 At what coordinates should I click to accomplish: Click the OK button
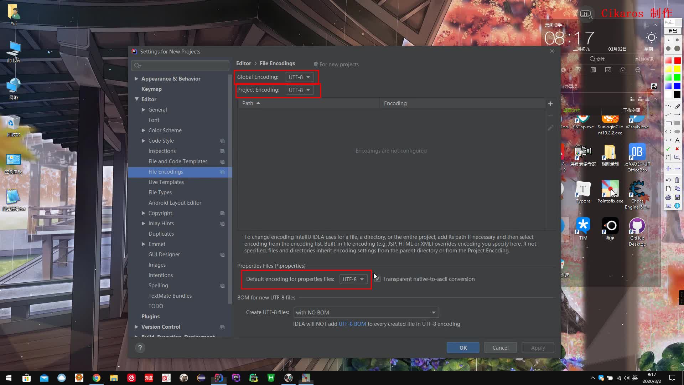coord(463,348)
